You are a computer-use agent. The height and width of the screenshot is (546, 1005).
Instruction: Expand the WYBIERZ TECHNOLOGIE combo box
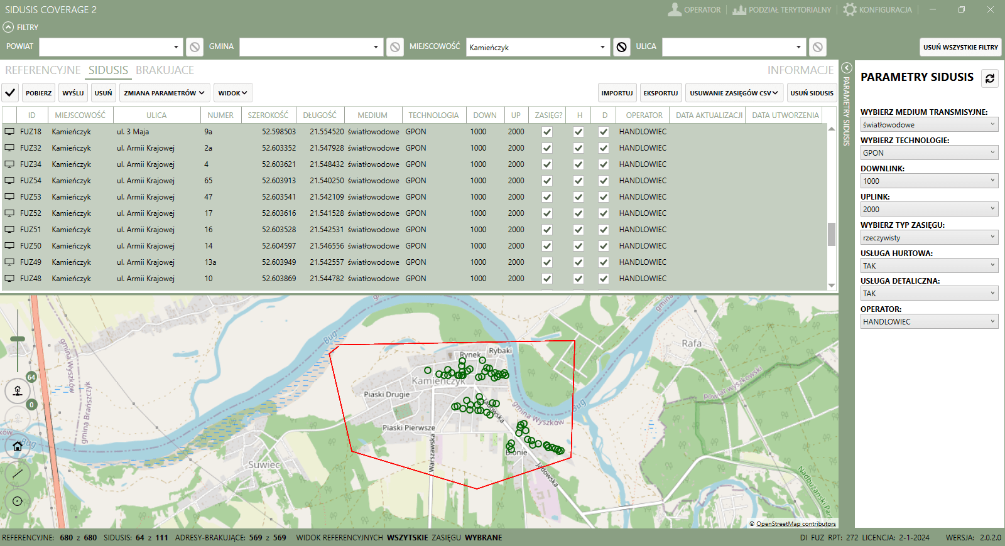point(929,153)
